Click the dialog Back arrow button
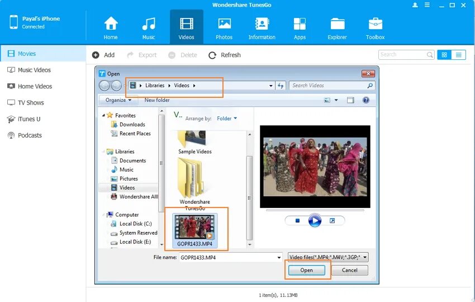 point(104,86)
